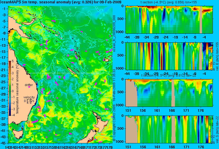Click the '-1' latitude tick at map top-left

[4, 9]
